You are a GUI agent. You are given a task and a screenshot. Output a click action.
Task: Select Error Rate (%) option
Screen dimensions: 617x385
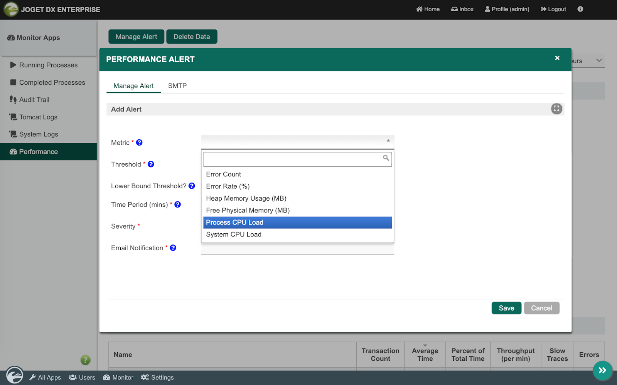pyautogui.click(x=297, y=186)
